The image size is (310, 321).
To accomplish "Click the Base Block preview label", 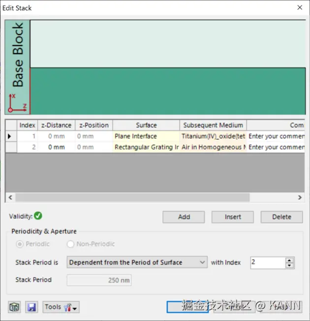I will point(18,55).
